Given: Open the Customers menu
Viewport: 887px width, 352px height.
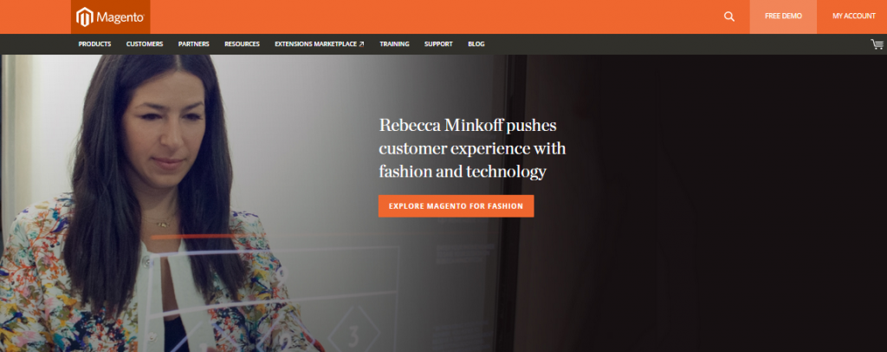Looking at the screenshot, I should coord(145,44).
